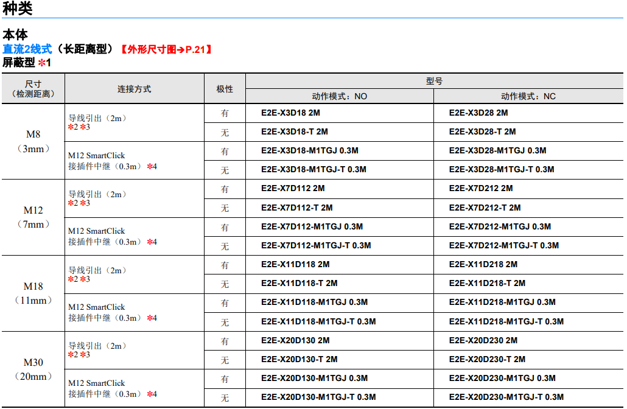Select model E2E-X7D112-M1TGJ-T 0.3M
The image size is (627, 409).
point(317,245)
